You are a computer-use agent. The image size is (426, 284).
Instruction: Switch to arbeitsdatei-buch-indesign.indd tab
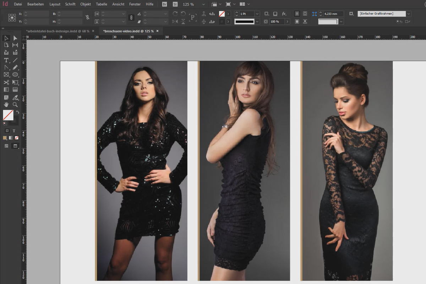(x=58, y=31)
